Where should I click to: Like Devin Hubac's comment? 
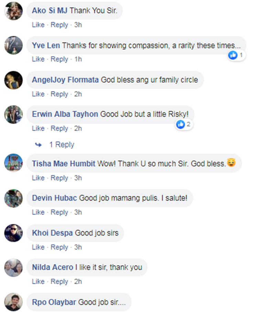38,212
